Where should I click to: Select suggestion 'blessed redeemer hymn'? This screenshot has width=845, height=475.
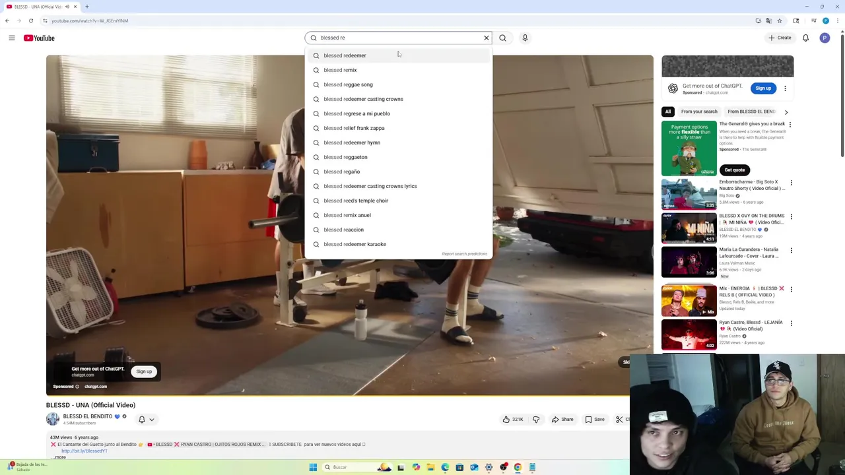[x=399, y=142]
